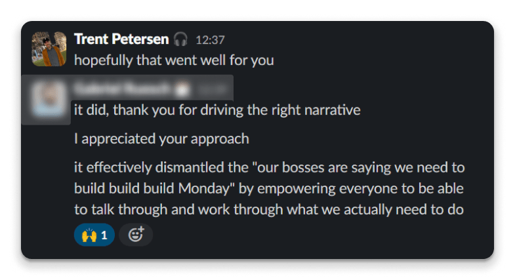Click the blurred second sender's avatar
The height and width of the screenshot is (280, 515).
click(x=49, y=98)
